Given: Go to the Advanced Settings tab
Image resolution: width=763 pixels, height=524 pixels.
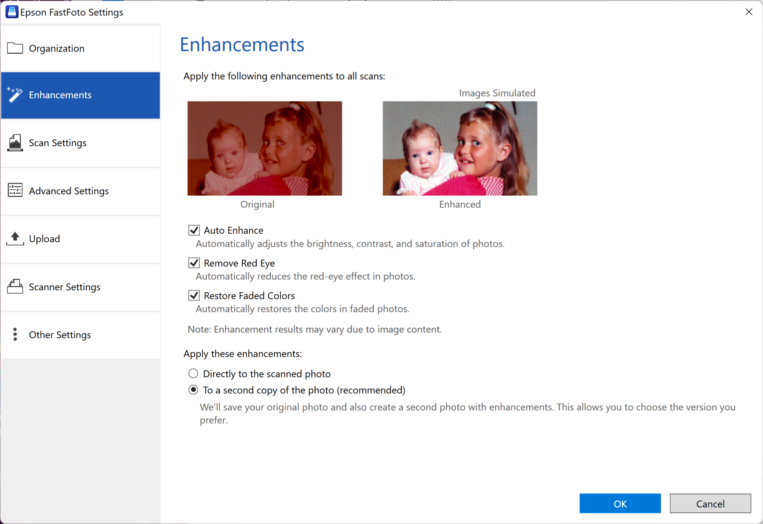Looking at the screenshot, I should 80,191.
